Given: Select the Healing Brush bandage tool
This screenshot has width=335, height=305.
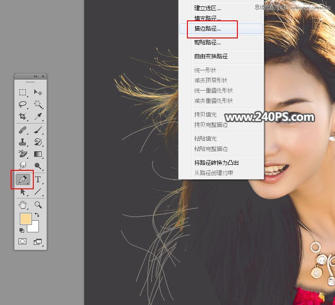Looking at the screenshot, I should coord(23,130).
